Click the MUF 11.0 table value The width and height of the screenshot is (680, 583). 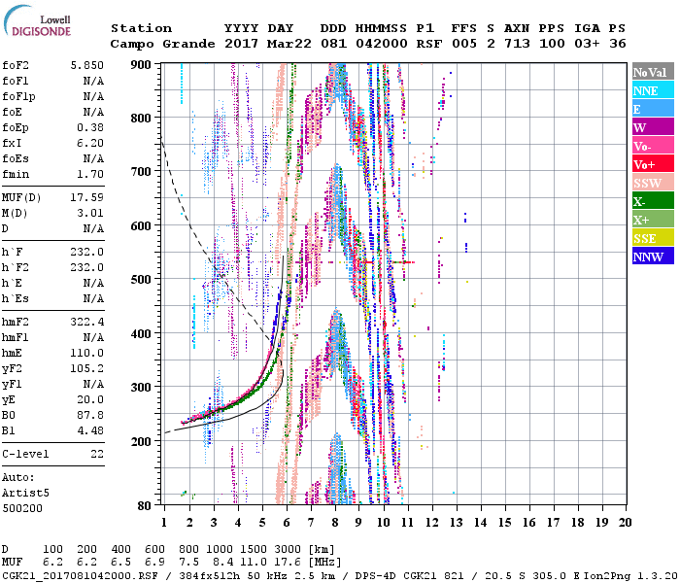(254, 563)
